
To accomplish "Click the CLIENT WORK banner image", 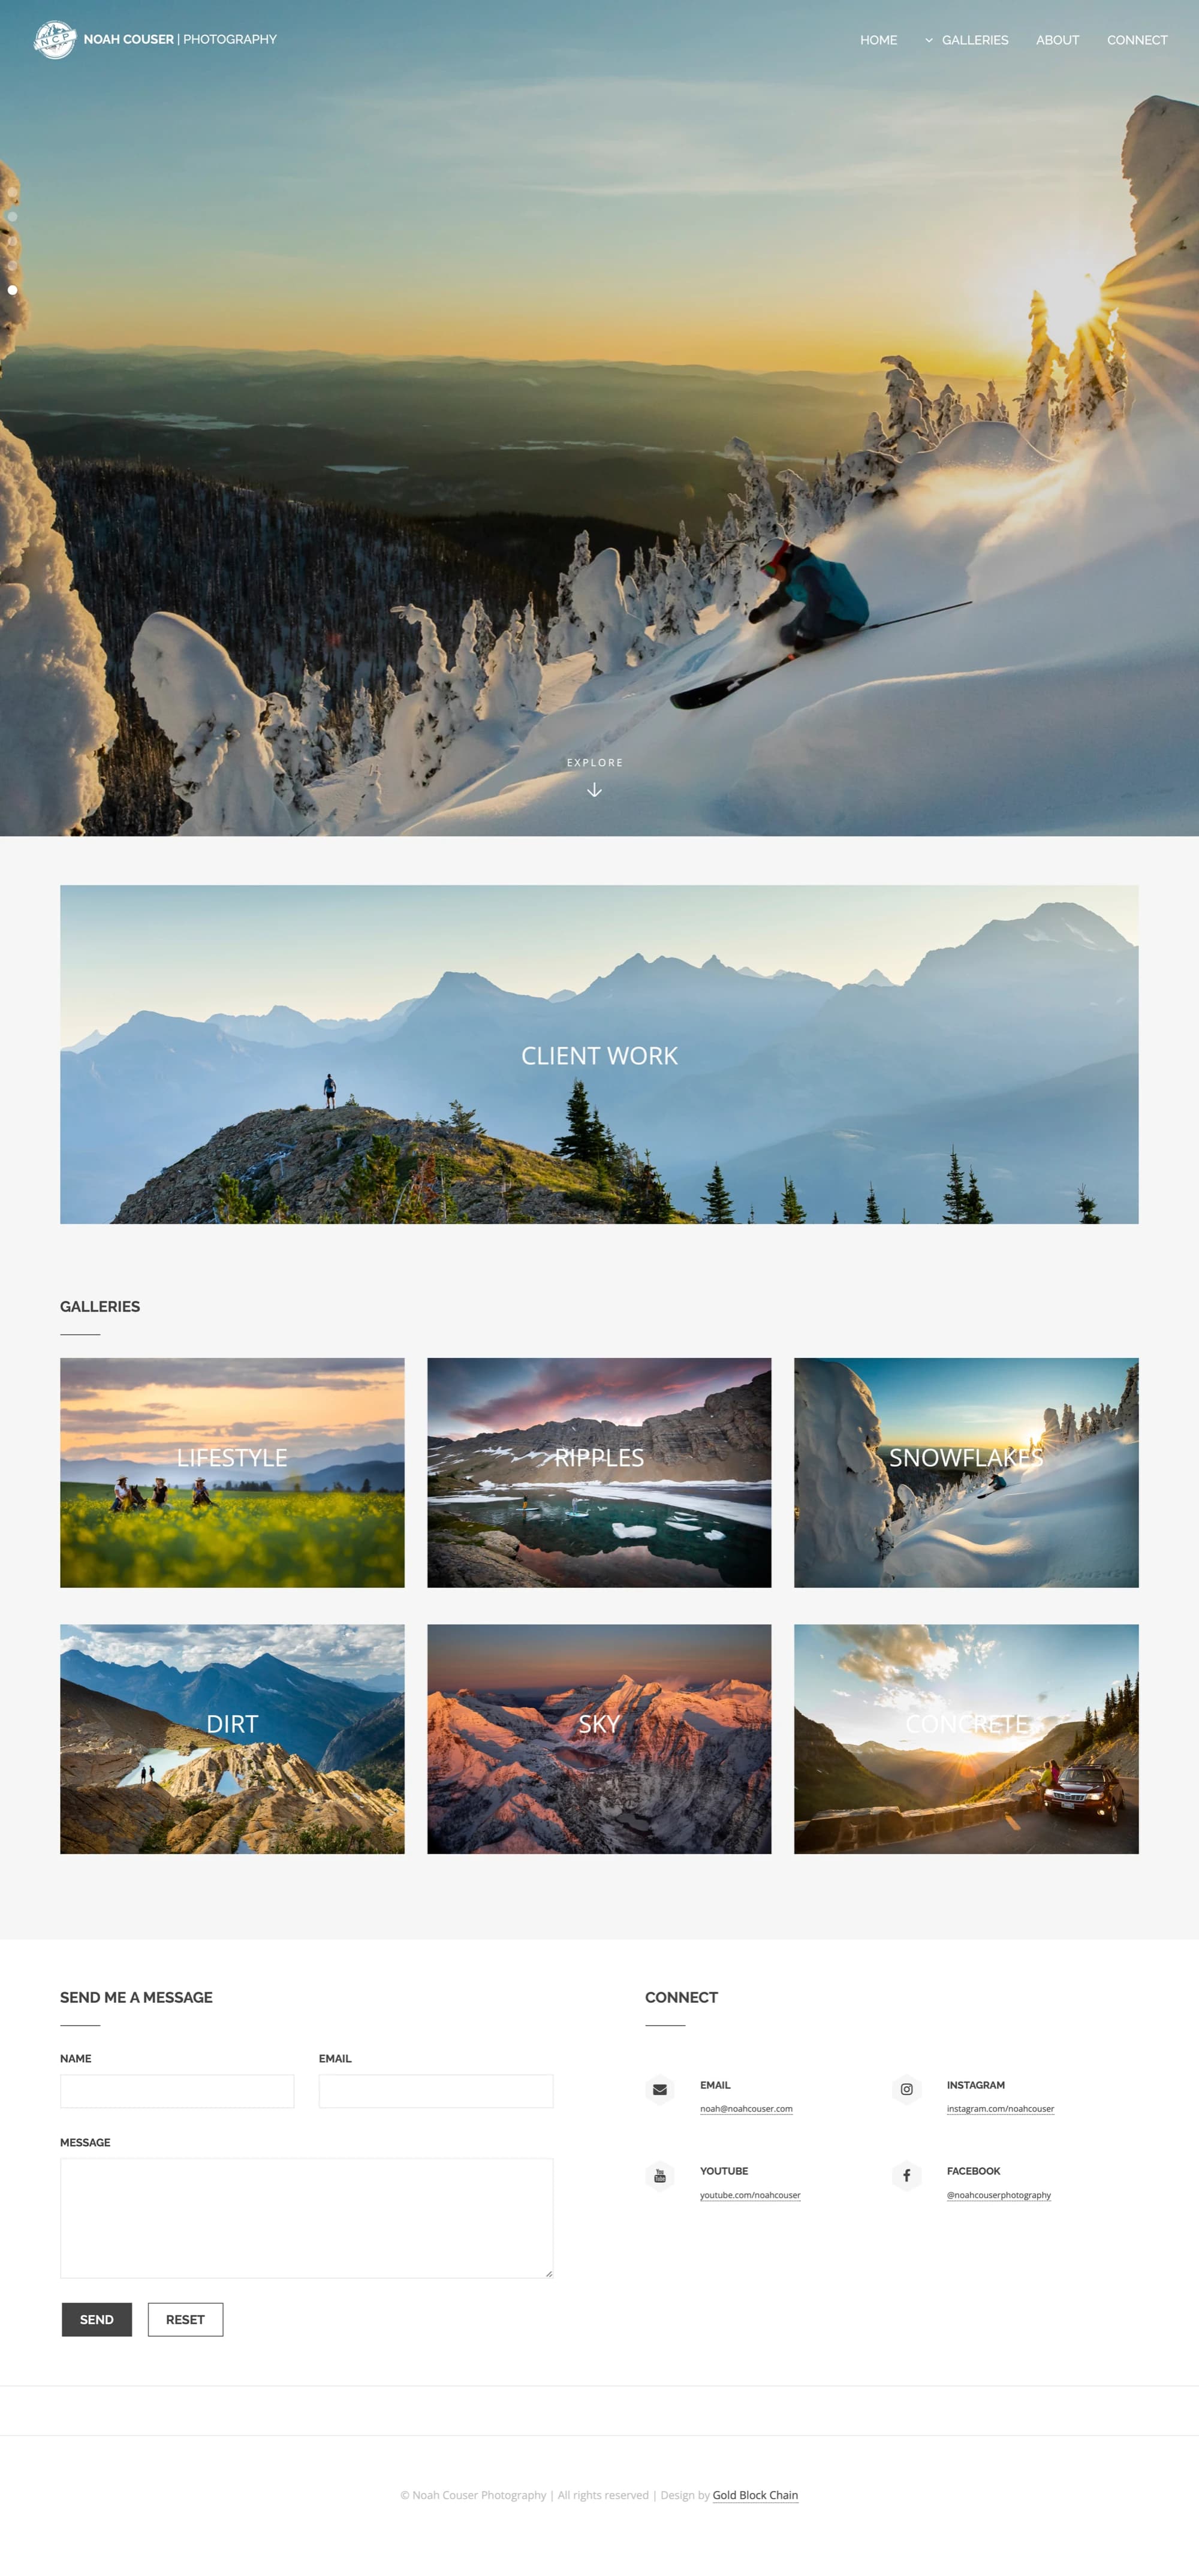I will [x=599, y=1053].
